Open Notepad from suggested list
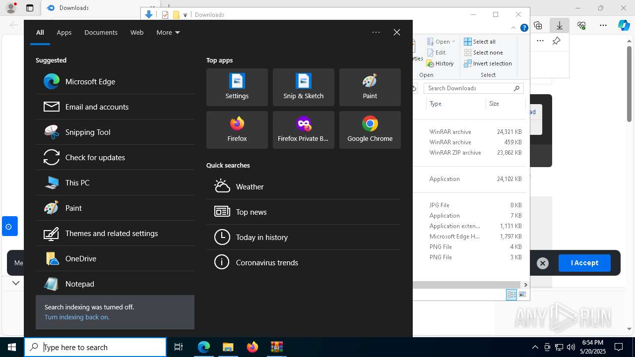 [115, 284]
